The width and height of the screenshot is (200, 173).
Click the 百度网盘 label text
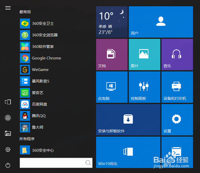(x=39, y=104)
